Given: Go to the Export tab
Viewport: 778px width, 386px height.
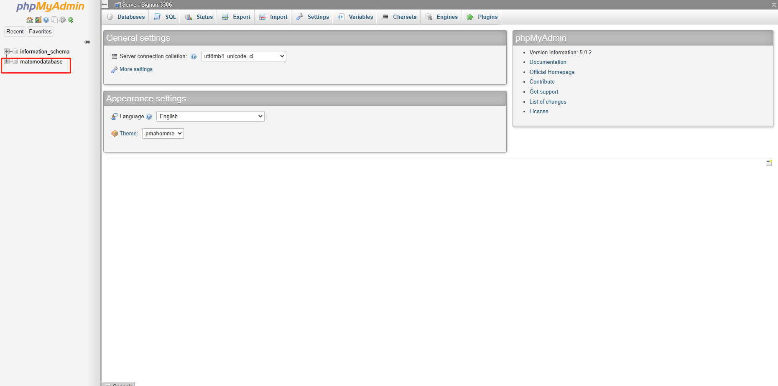Looking at the screenshot, I should coord(236,17).
